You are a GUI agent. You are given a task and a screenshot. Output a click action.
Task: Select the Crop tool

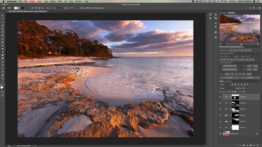(2, 29)
